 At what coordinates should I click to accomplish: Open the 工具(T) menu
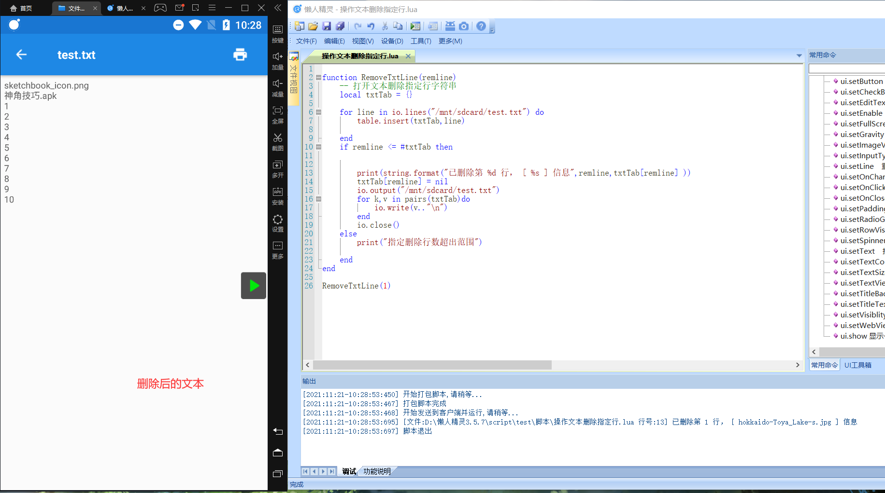click(421, 41)
